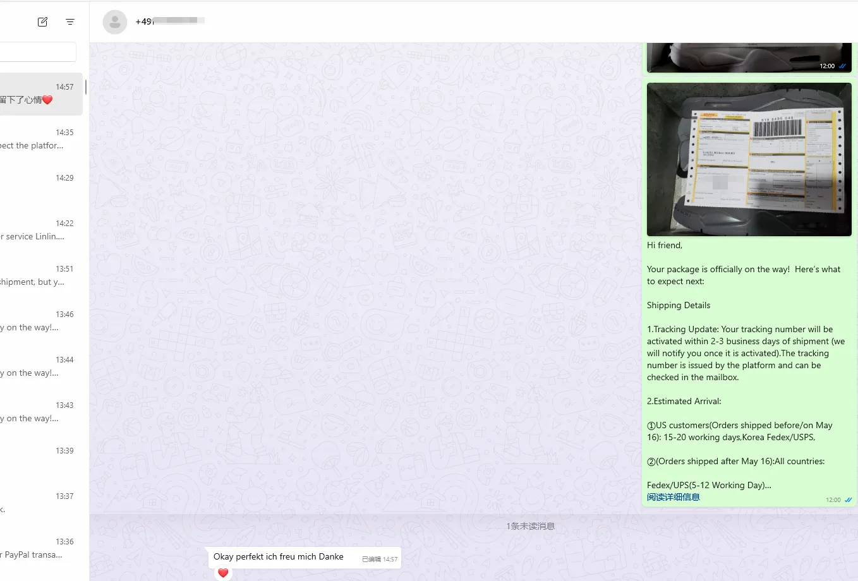Start a new chat with compose icon
858x581 pixels.
click(x=43, y=22)
